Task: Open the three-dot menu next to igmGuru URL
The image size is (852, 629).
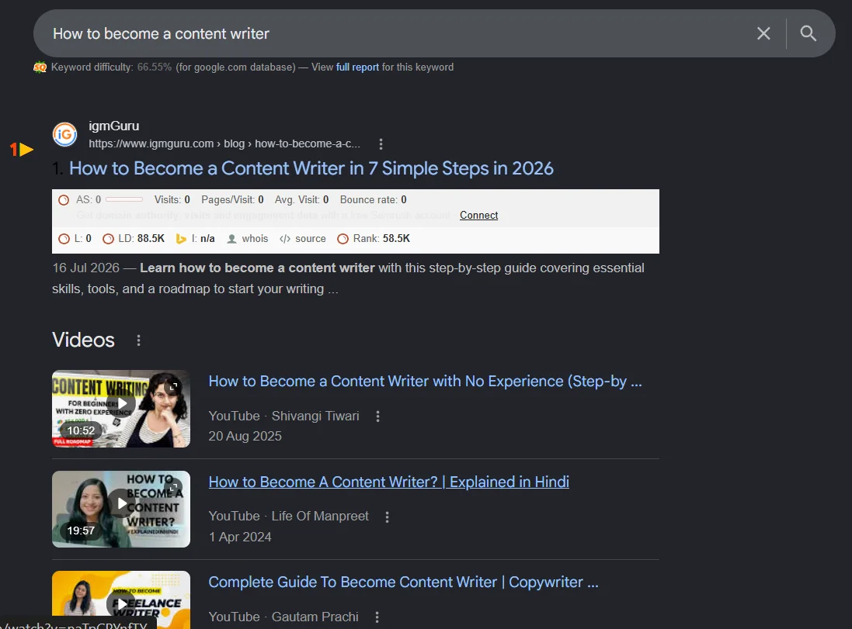Action: [x=381, y=143]
